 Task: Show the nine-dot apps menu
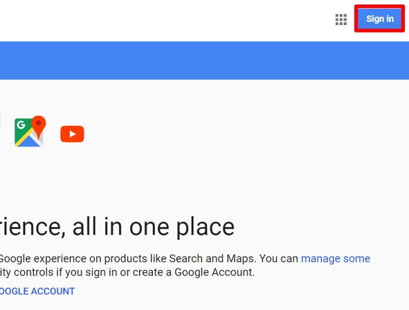pyautogui.click(x=341, y=19)
